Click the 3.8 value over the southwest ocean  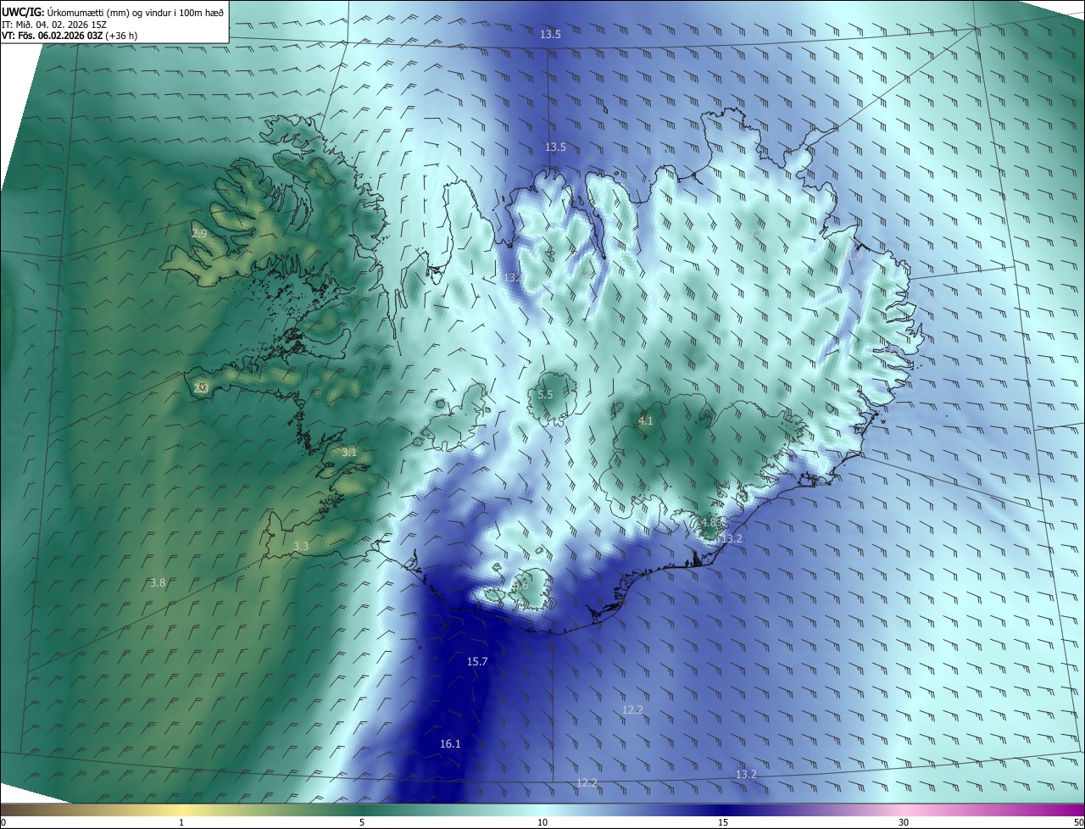158,582
